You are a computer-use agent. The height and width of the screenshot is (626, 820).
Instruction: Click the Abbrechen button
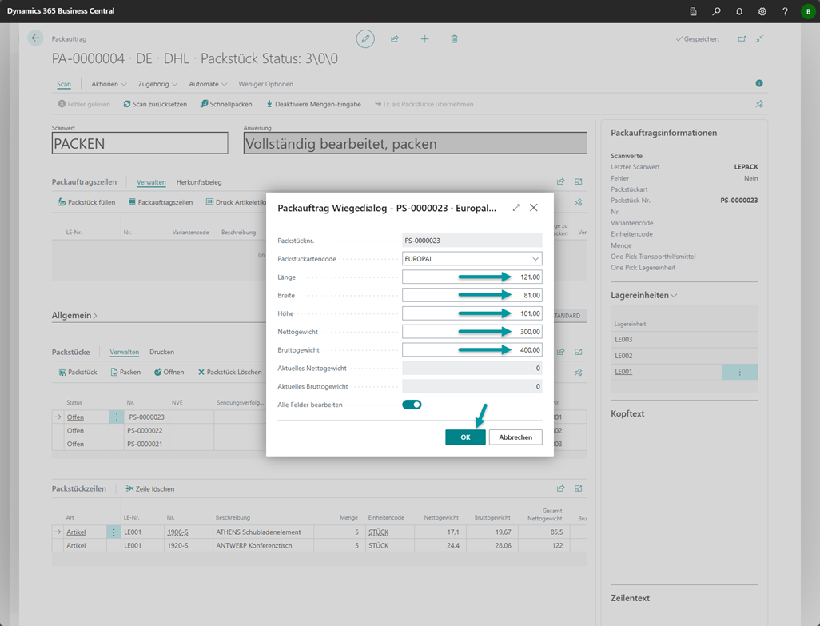click(515, 437)
